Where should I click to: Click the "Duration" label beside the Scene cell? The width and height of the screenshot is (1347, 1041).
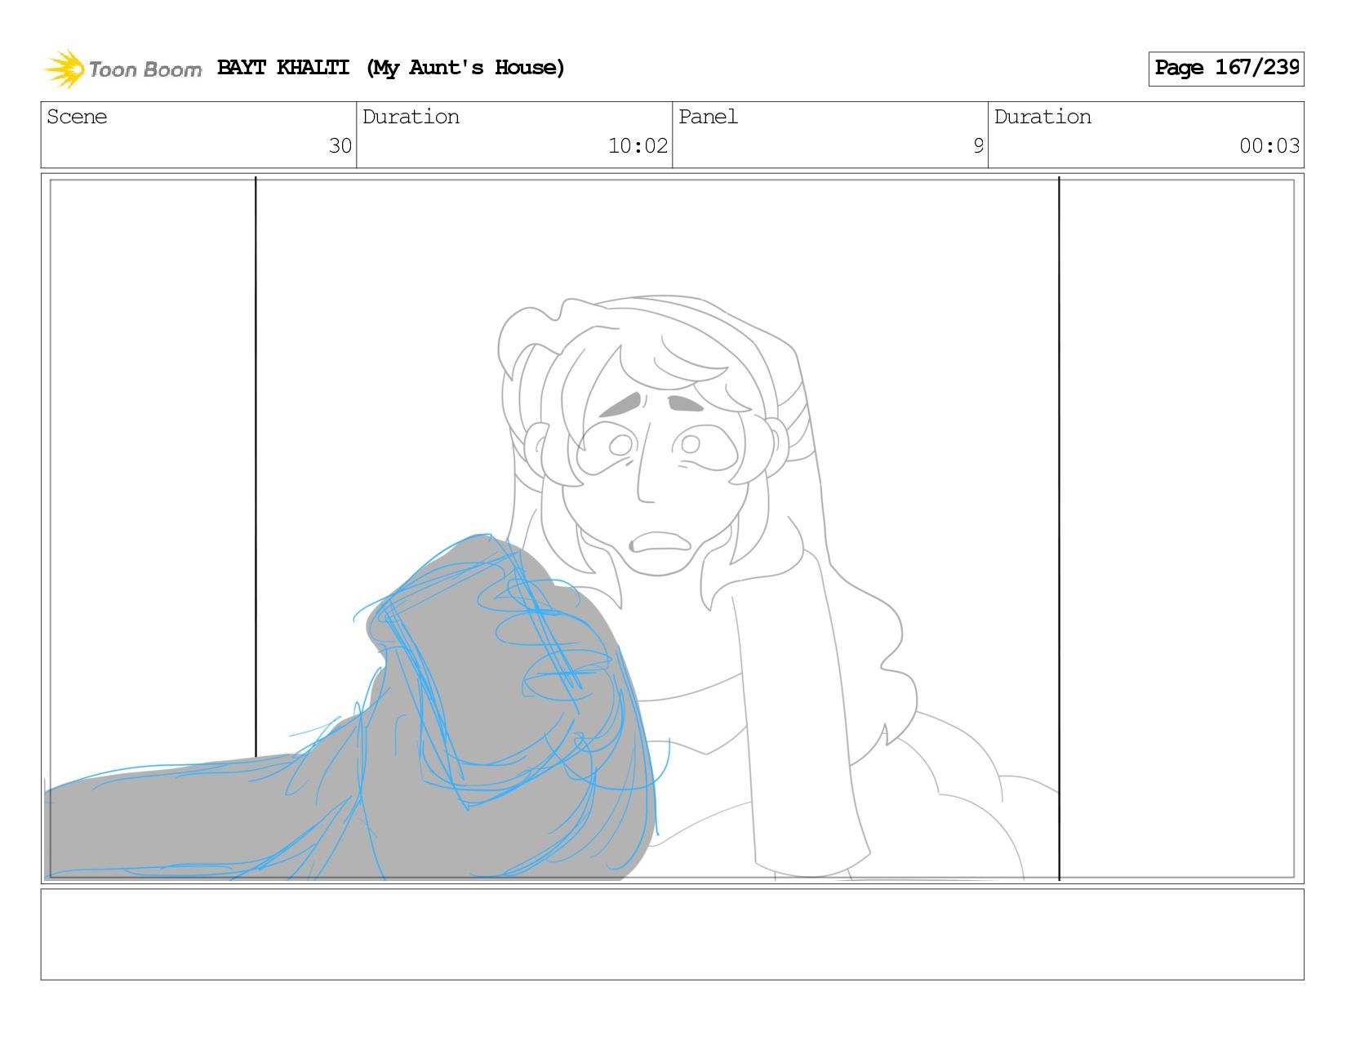(x=411, y=117)
